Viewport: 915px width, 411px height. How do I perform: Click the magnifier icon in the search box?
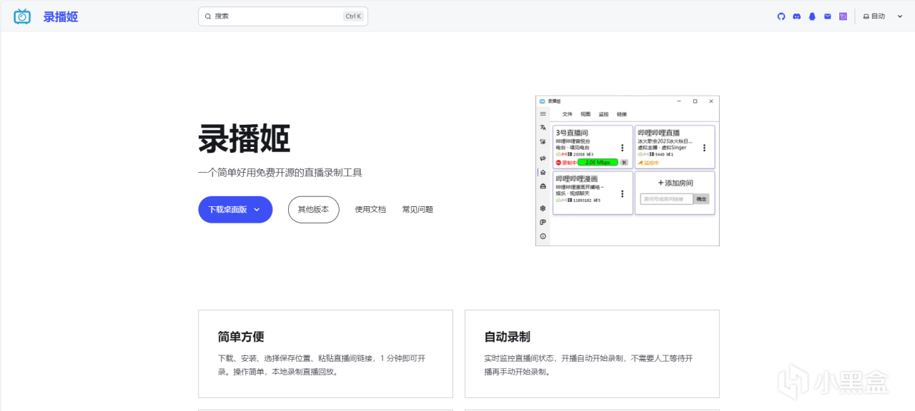[208, 16]
